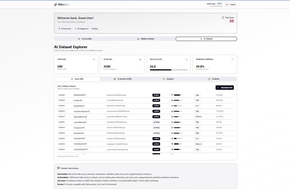Image resolution: width=290 pixels, height=193 pixels.
Task: Click the shield icon in Avg Trust Score card
Action: (x=186, y=59)
